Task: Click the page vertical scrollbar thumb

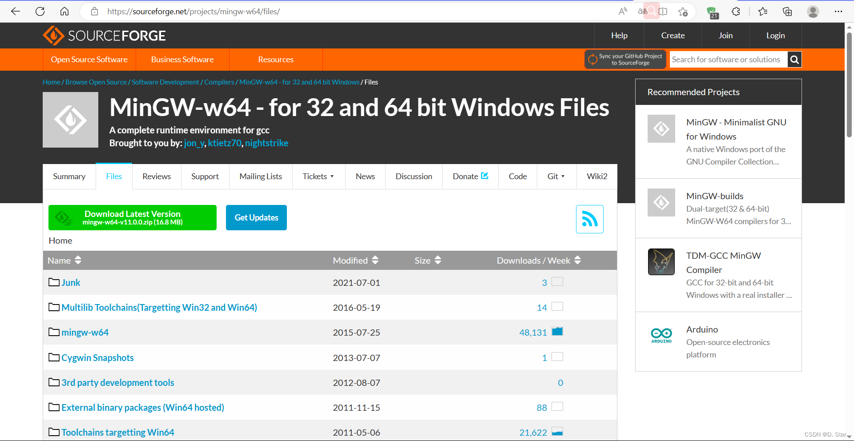Action: (x=849, y=84)
